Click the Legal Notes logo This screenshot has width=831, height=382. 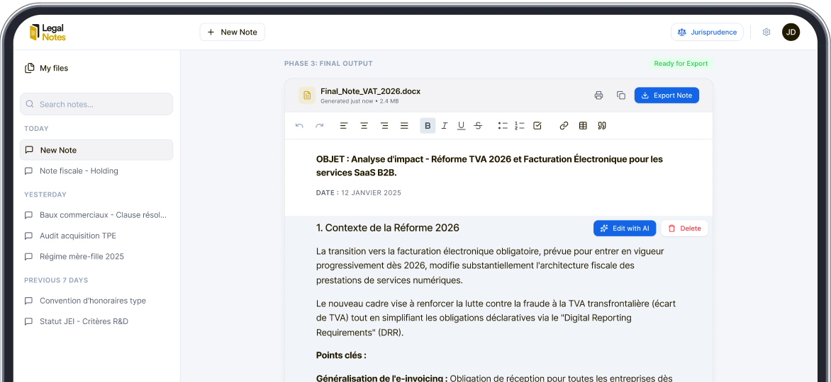tap(48, 33)
